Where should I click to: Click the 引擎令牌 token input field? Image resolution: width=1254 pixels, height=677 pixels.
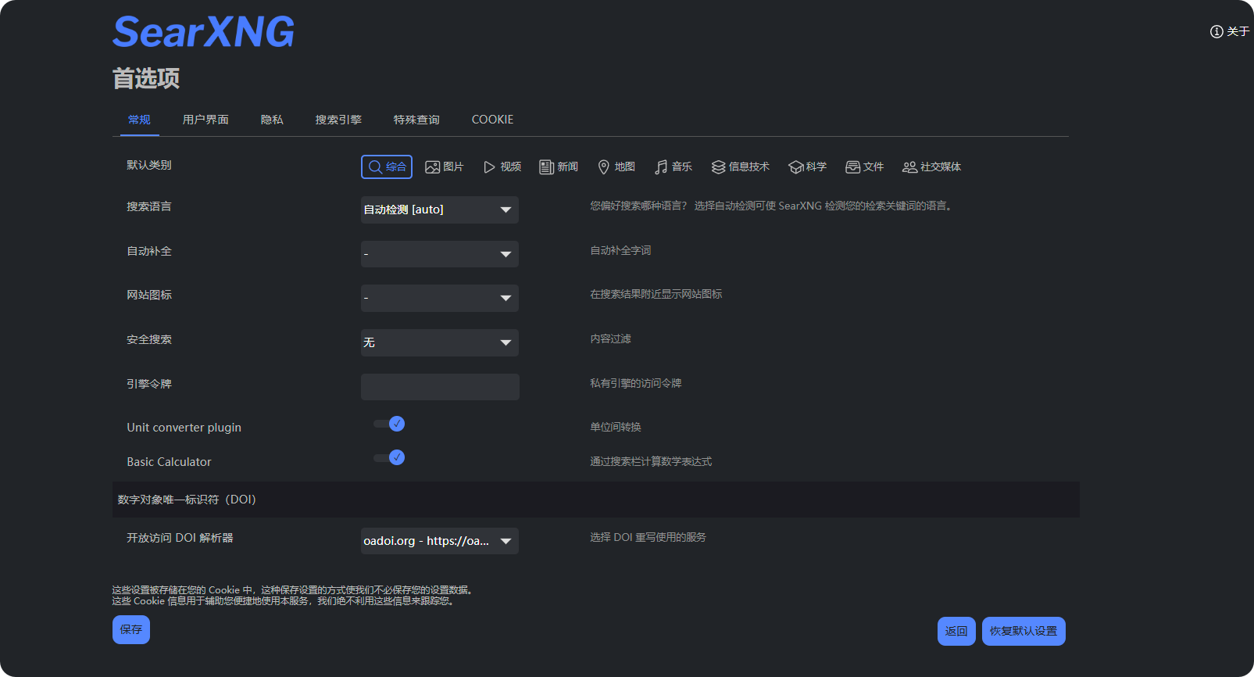click(x=440, y=387)
